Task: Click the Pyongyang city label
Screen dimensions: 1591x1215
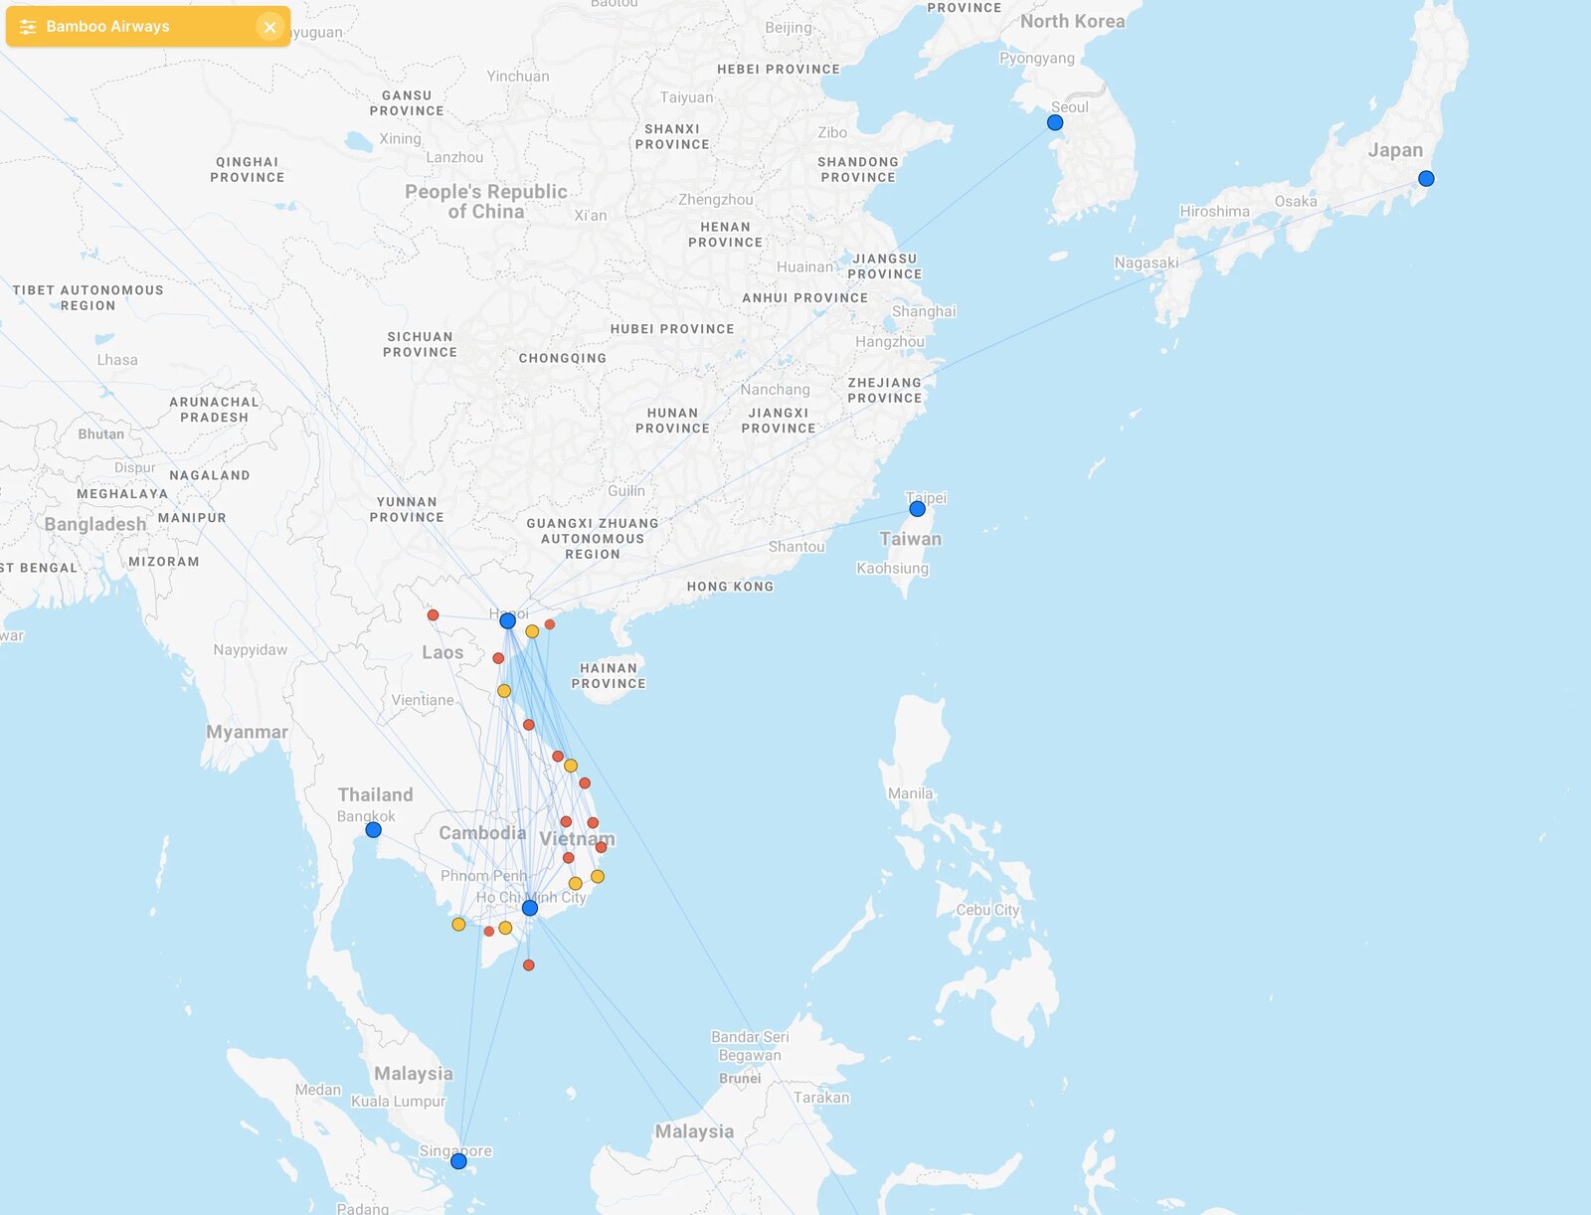Action: (x=1037, y=58)
